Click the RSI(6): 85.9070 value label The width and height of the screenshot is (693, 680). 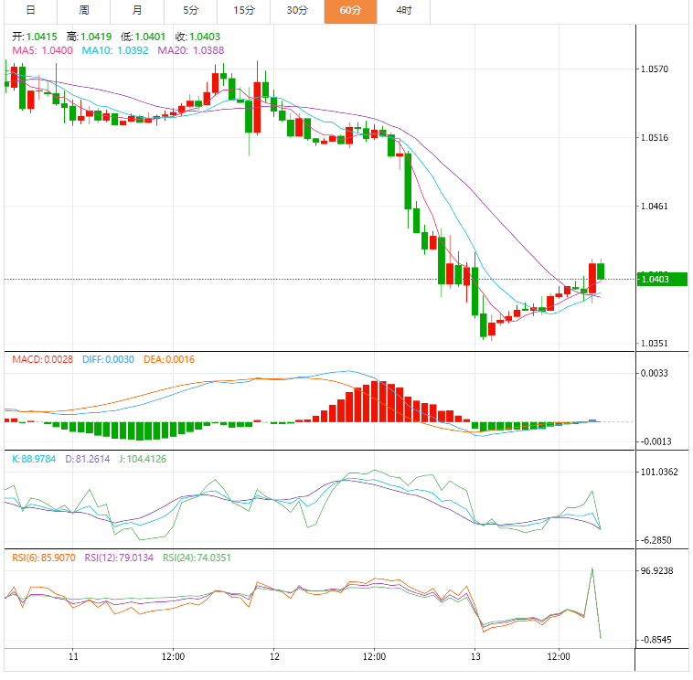point(44,558)
